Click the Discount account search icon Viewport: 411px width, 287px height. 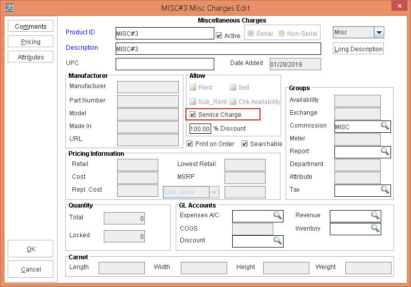pyautogui.click(x=277, y=240)
